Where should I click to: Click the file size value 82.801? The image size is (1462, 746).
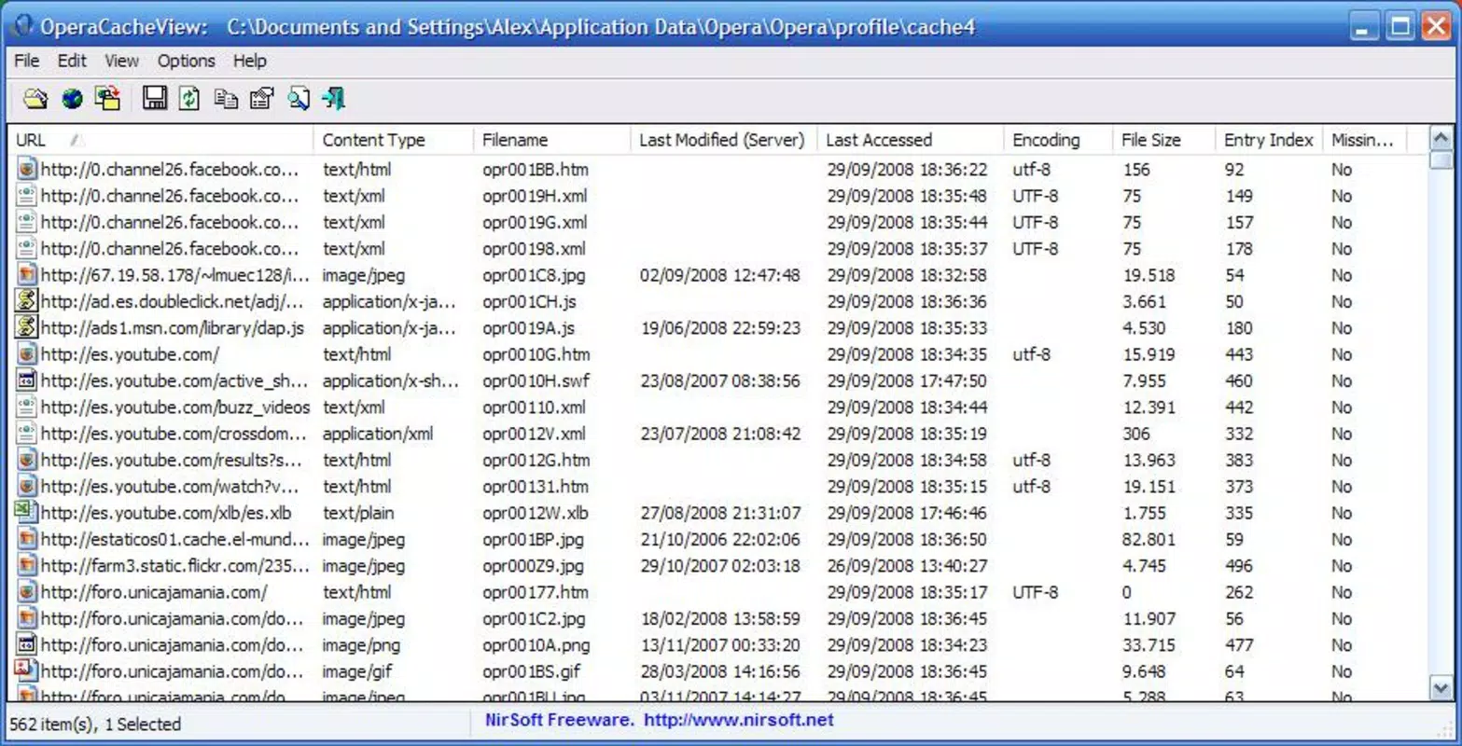pos(1149,539)
